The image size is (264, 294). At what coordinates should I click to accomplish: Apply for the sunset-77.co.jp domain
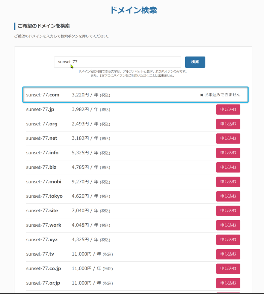(x=228, y=269)
